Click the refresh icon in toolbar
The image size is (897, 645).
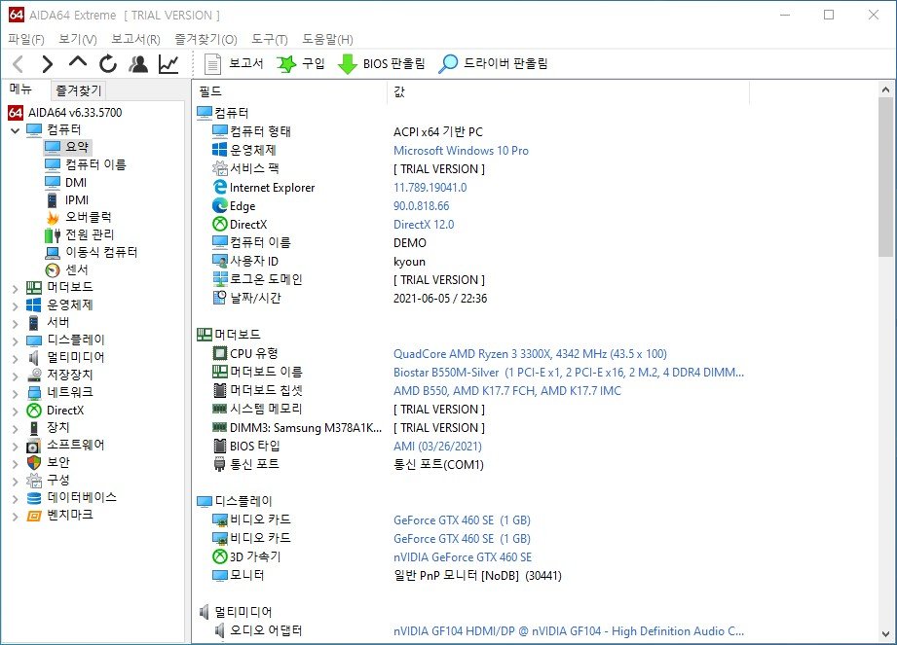(107, 64)
